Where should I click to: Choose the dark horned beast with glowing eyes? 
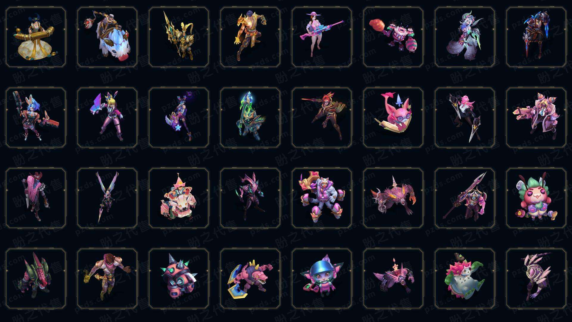point(393,198)
